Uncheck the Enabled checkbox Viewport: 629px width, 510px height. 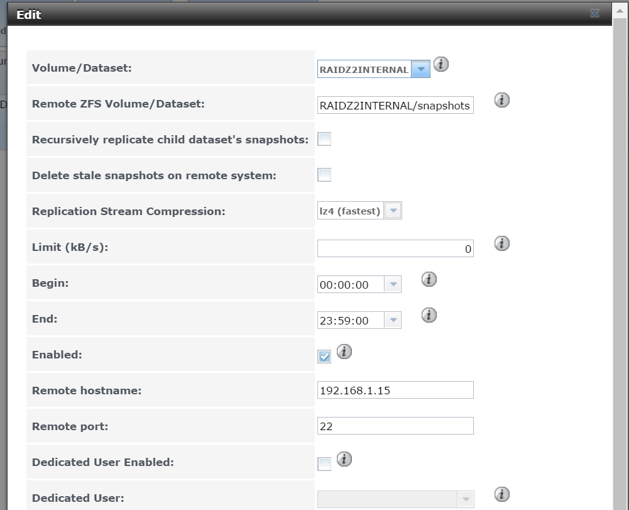324,356
